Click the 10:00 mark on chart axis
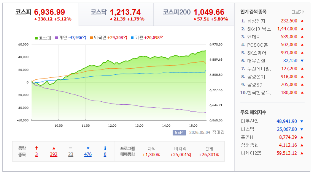The height and width of the screenshot is (173, 313). point(59,126)
